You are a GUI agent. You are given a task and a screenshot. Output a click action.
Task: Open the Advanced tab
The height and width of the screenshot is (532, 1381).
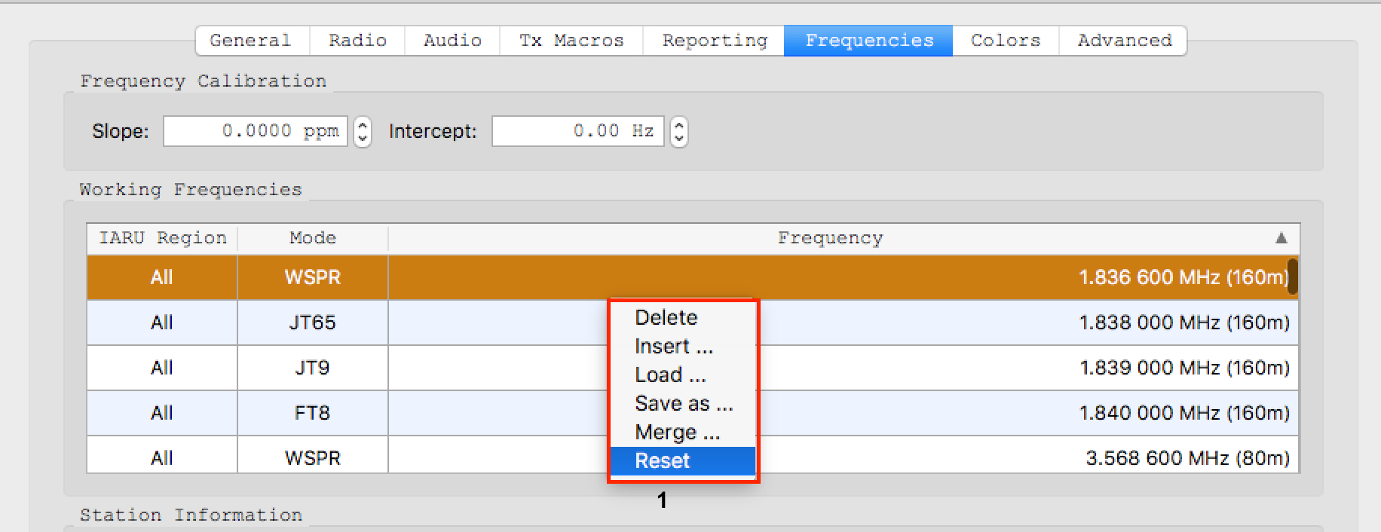point(1123,41)
